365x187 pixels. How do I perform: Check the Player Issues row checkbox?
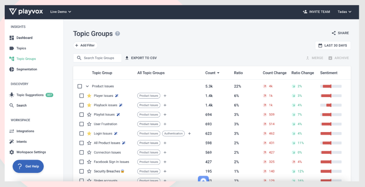[x=81, y=96]
